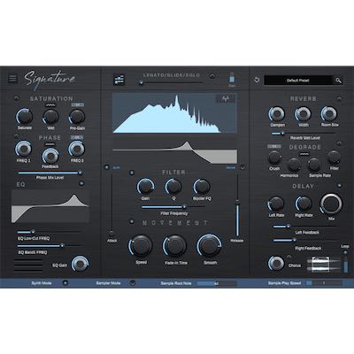Click the Attack vertical slider
This screenshot has width=354, height=354.
(112, 204)
